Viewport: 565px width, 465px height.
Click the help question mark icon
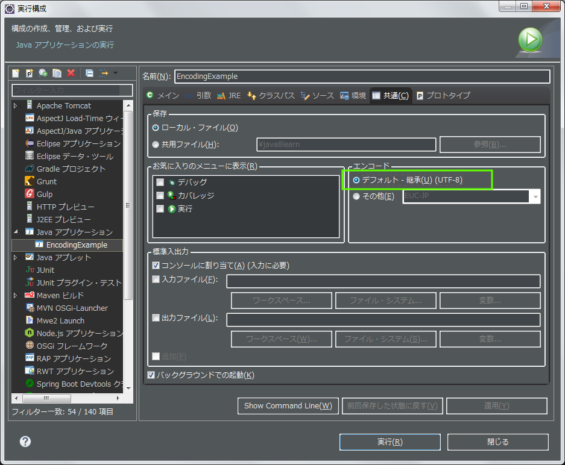[25, 442]
